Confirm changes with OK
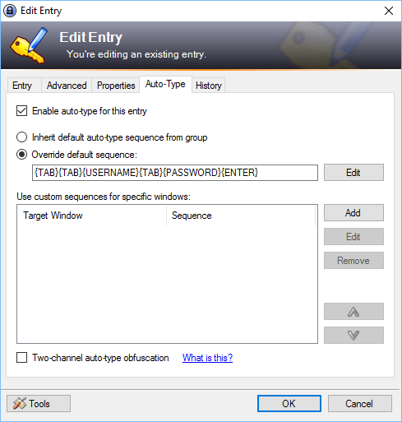The height and width of the screenshot is (422, 402). 289,403
